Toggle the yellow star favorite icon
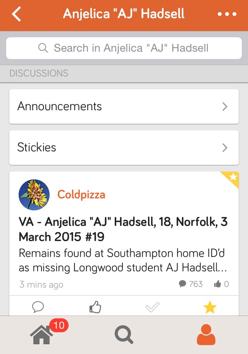Screen dimensions: 248x354 (210, 307)
